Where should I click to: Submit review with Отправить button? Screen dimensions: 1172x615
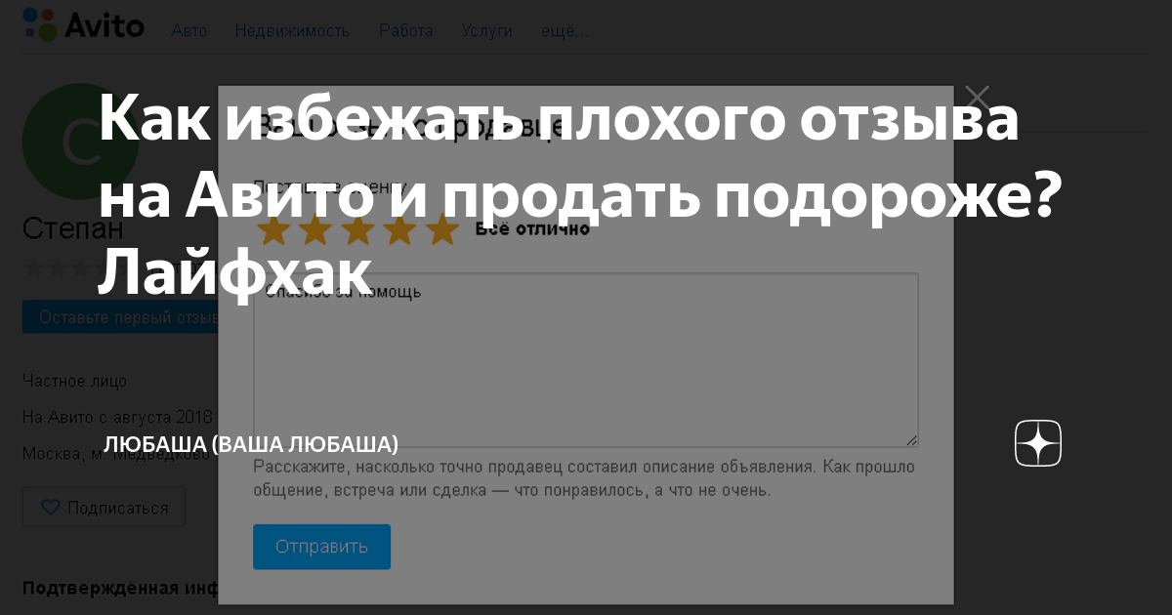click(321, 547)
